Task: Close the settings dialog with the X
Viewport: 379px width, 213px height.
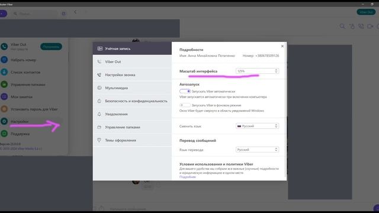Action: pos(282,46)
